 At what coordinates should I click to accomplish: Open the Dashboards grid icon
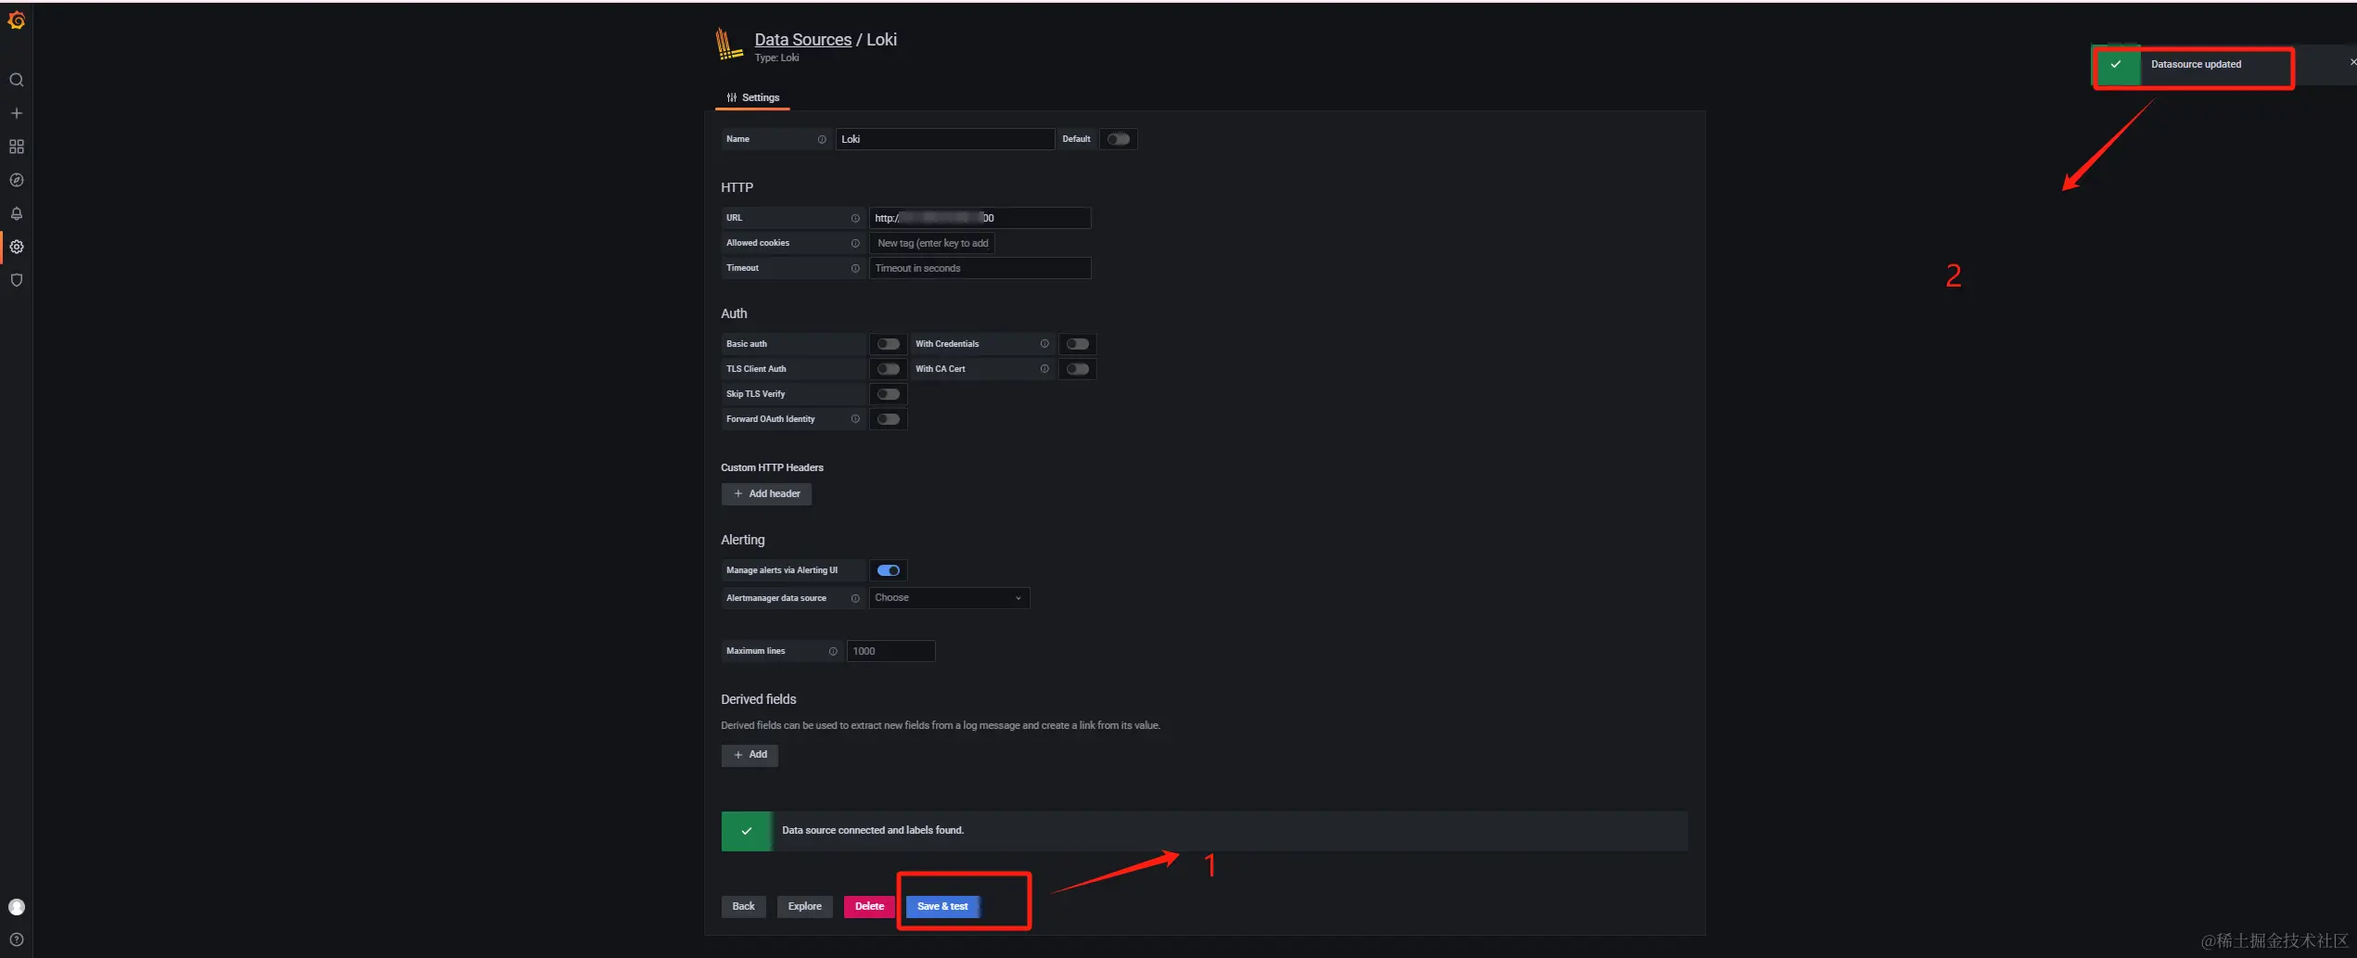pos(17,147)
